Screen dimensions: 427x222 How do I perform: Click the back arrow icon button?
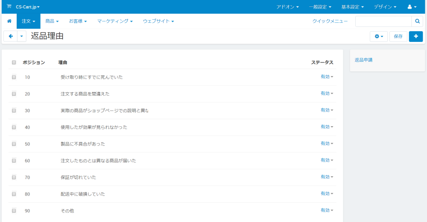click(11, 36)
